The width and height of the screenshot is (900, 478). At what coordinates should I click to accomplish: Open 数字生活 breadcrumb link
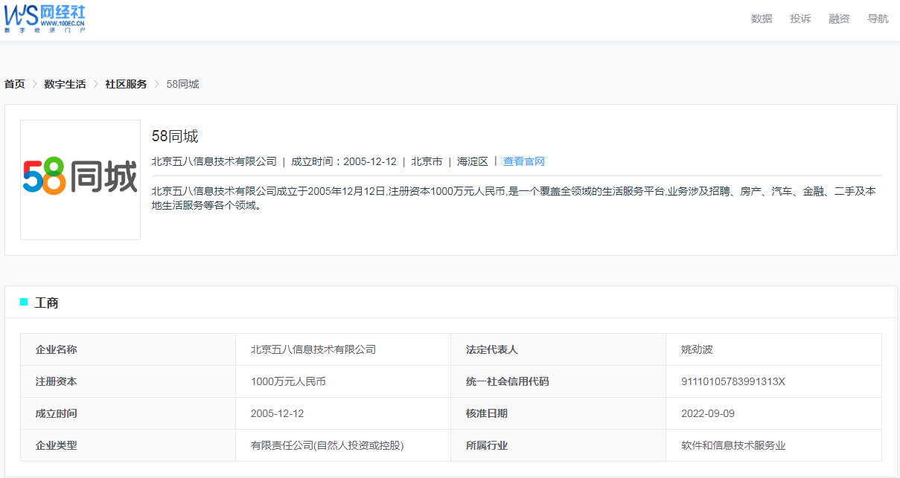pos(65,84)
